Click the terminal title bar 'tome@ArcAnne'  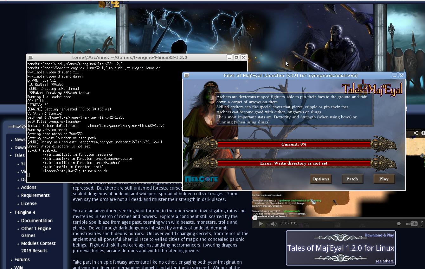[130, 57]
